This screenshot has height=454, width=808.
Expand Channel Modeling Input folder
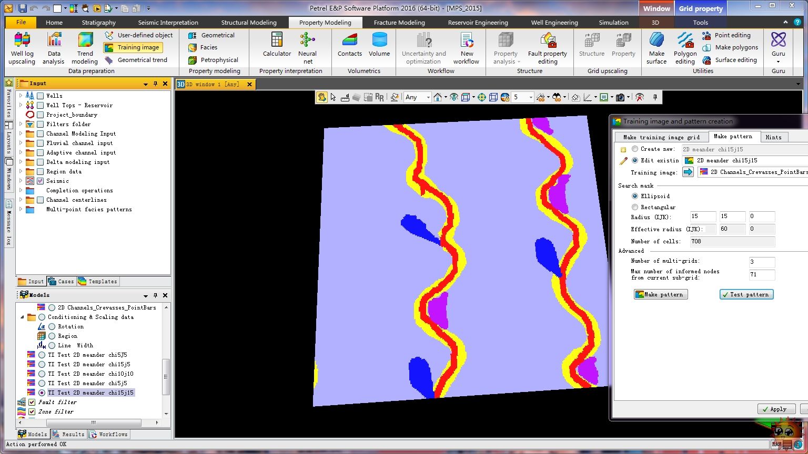click(21, 133)
